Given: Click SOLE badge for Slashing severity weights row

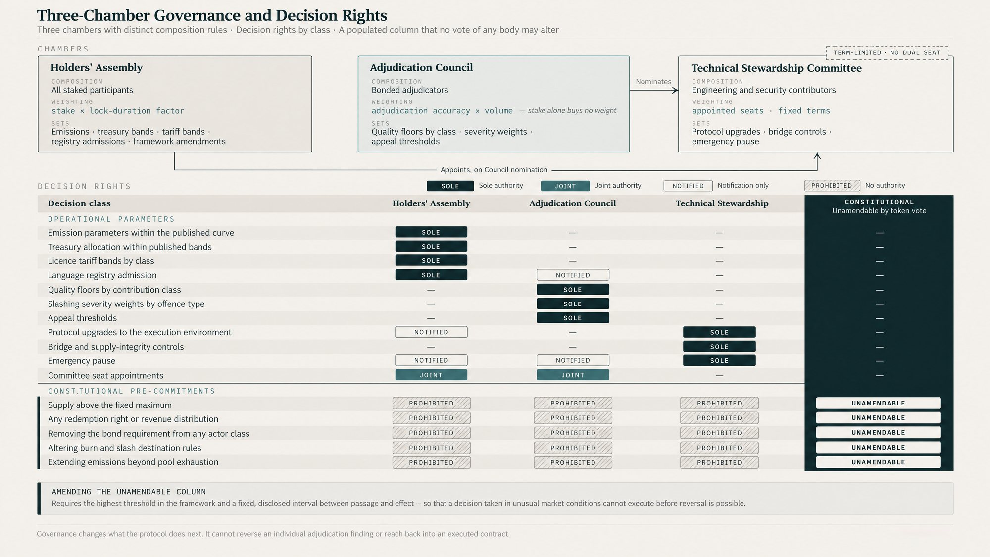Looking at the screenshot, I should pyautogui.click(x=573, y=304).
